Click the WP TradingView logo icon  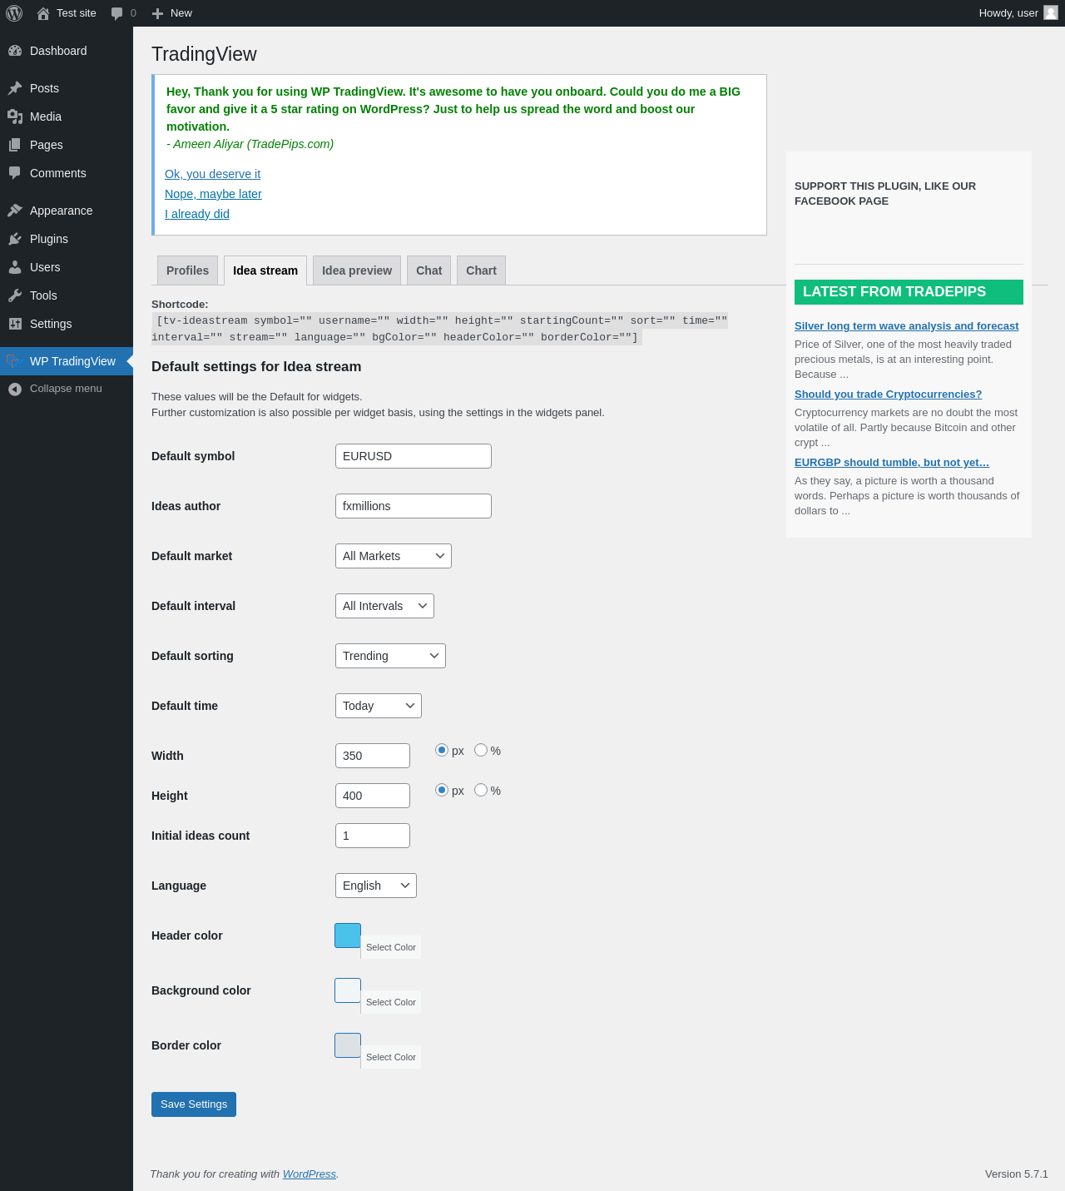tap(13, 361)
